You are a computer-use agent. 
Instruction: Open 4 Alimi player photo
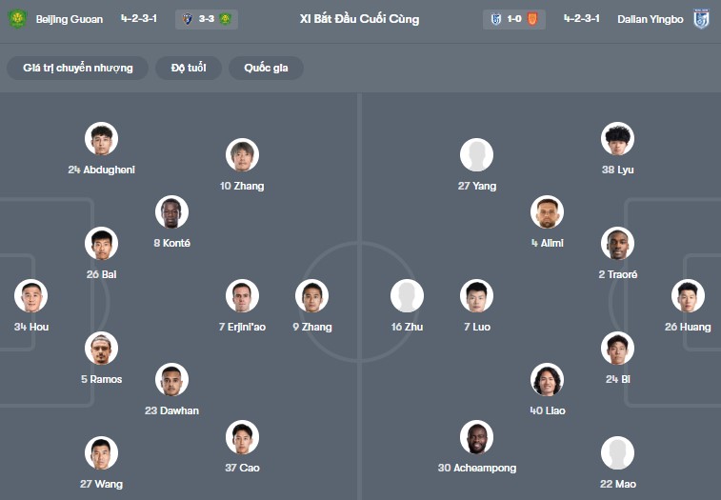[x=548, y=211]
